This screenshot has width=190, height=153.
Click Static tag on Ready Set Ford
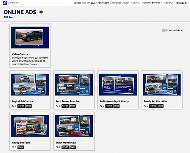click(x=21, y=147)
